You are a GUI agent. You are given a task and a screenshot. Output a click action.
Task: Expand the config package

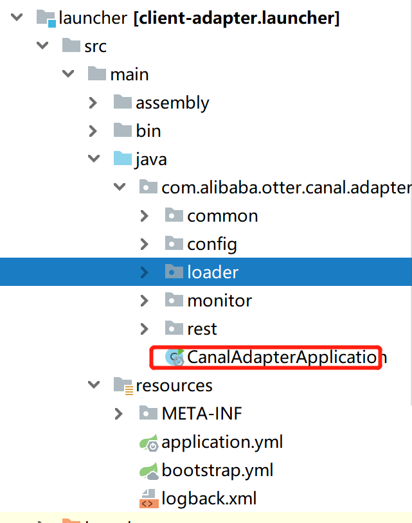pos(144,244)
